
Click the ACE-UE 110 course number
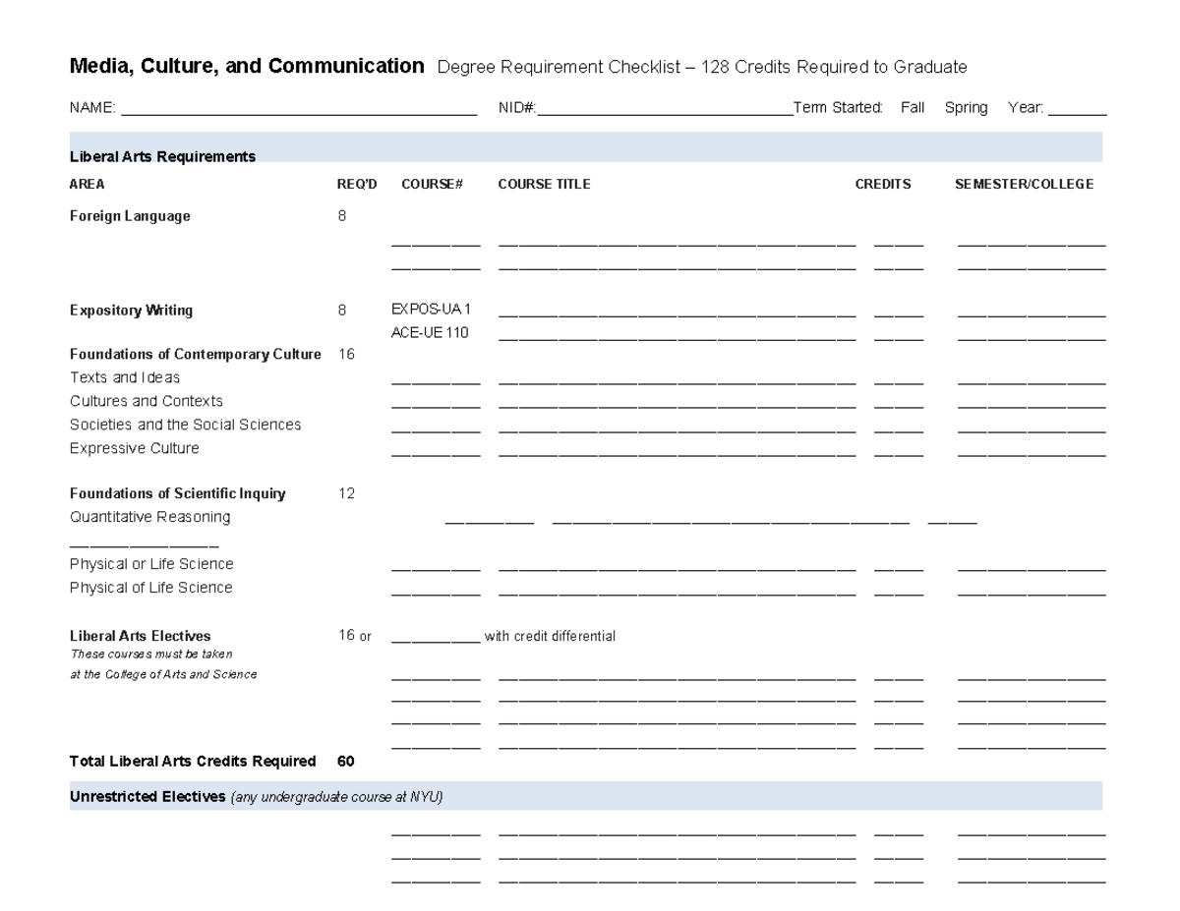[430, 332]
